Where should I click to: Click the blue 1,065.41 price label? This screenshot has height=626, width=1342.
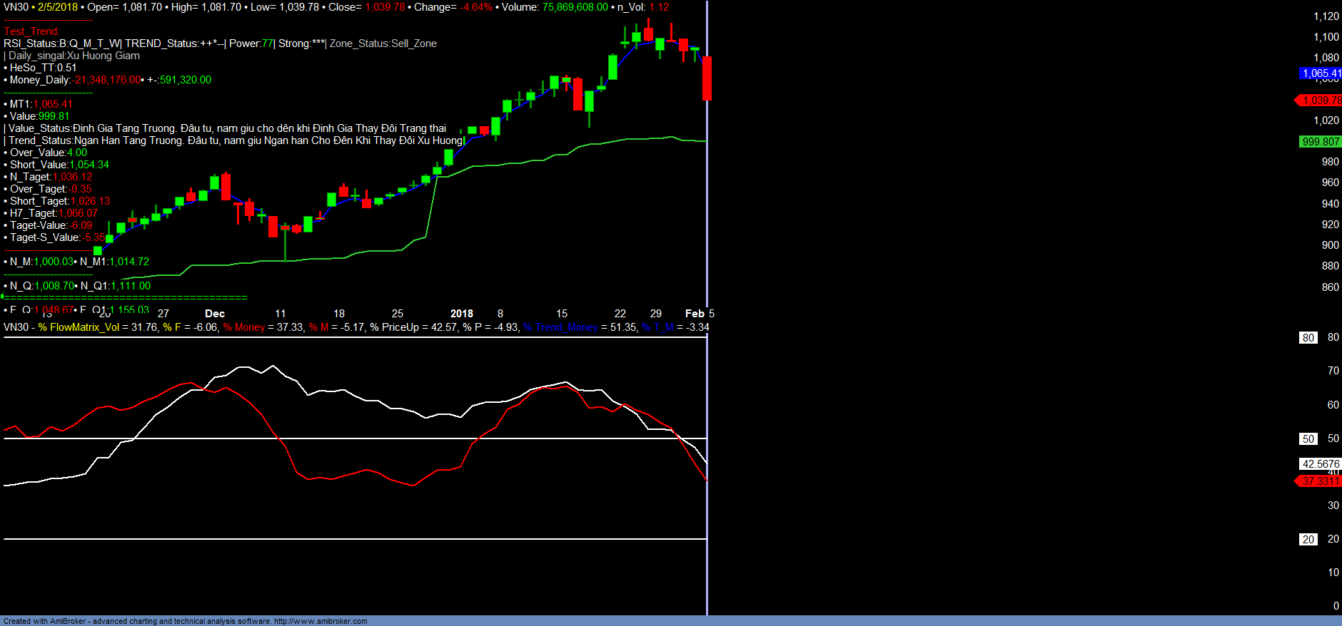(1320, 73)
